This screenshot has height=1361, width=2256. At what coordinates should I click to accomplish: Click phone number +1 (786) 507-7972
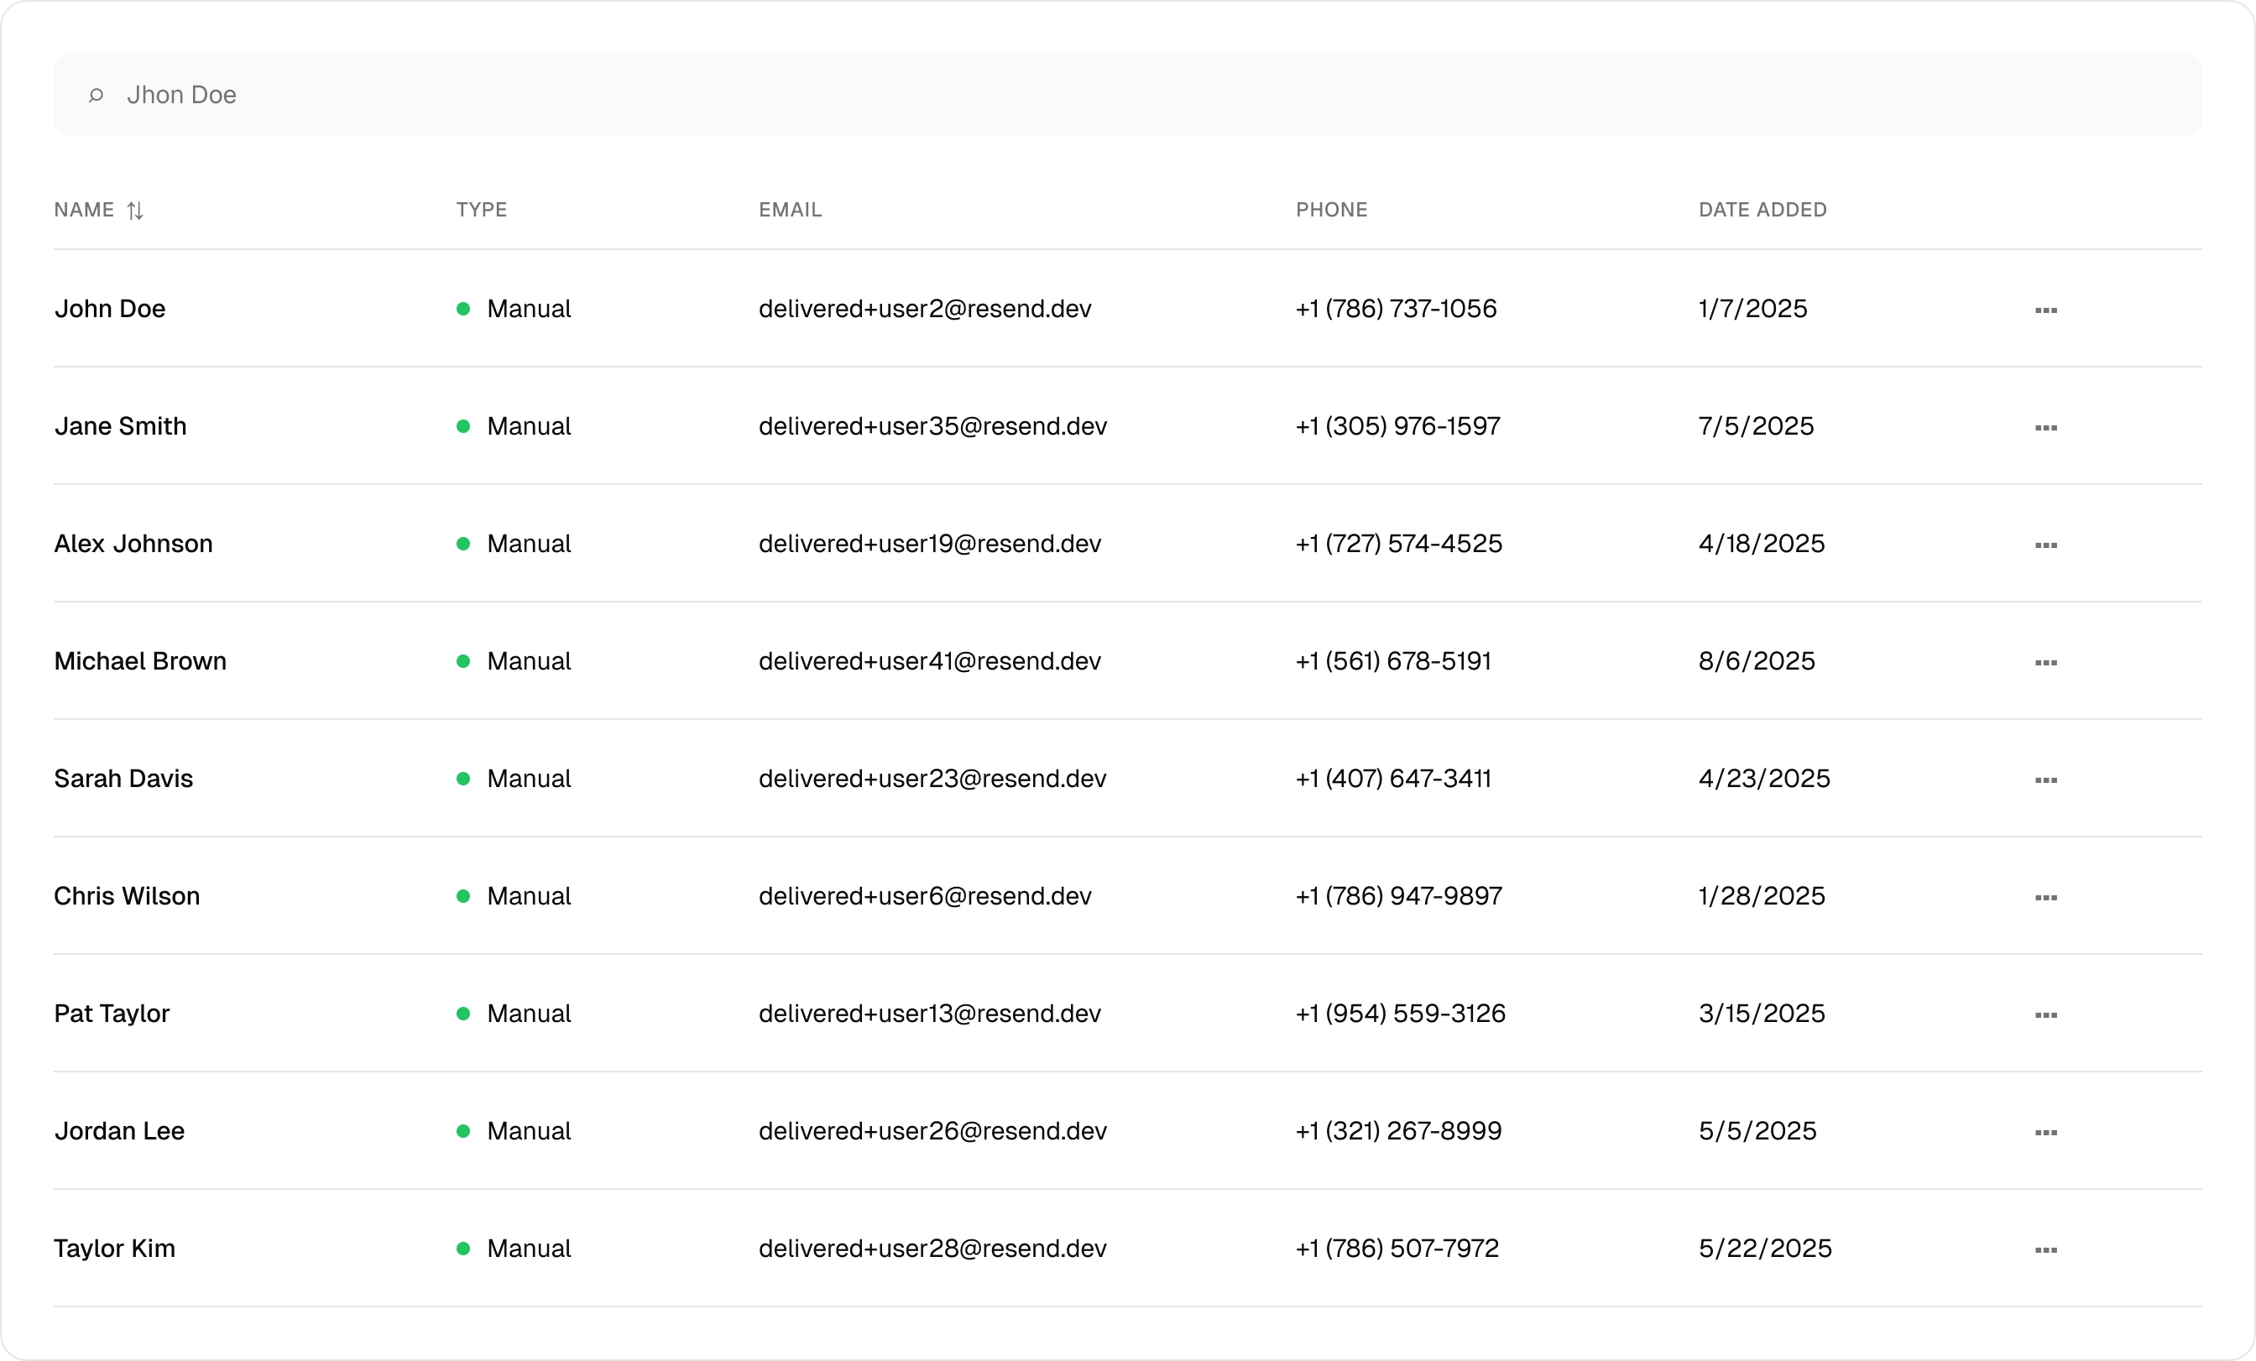click(x=1397, y=1249)
